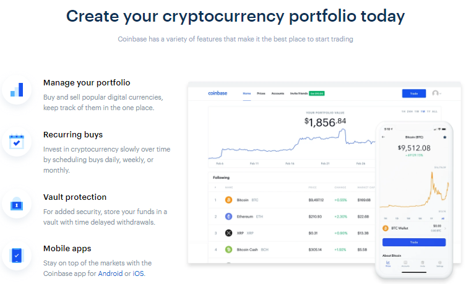Open the Accounts tab in dashboard nav

[x=278, y=93]
